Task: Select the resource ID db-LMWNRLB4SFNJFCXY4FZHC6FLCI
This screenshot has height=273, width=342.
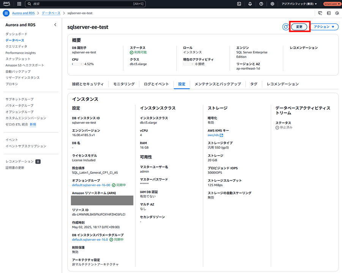Action: pyautogui.click(x=99, y=214)
